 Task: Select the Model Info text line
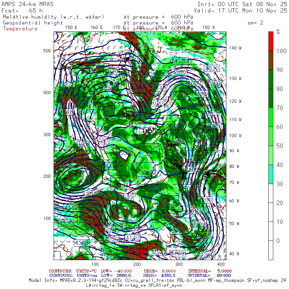tap(157, 280)
